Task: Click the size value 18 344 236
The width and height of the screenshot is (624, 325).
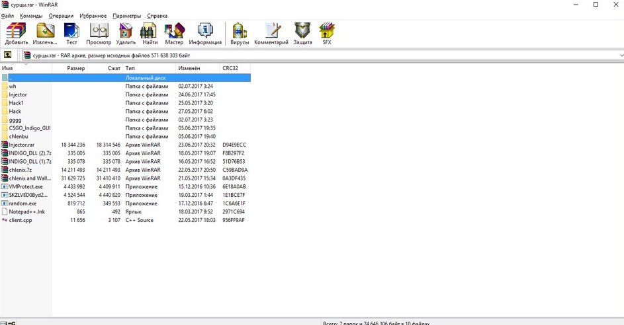Action: point(73,145)
